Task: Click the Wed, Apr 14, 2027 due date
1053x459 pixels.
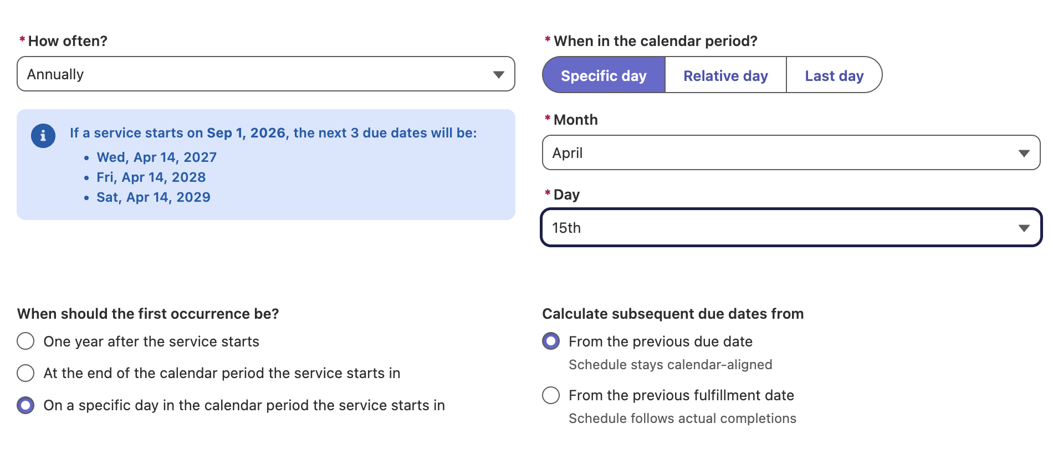Action: click(157, 157)
